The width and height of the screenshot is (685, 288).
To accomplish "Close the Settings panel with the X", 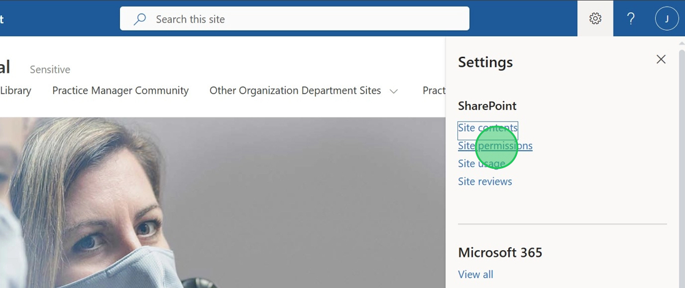I will [661, 59].
